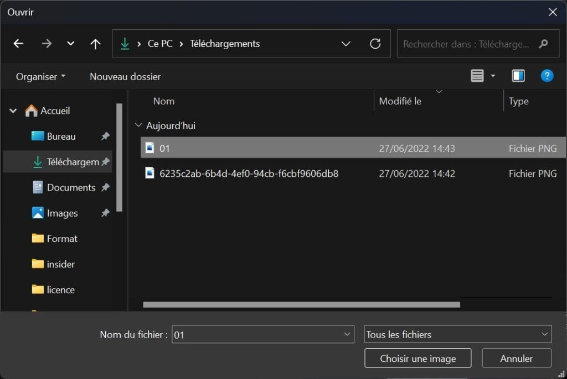Expand the Nom du fichier dropdown arrow
This screenshot has height=379, width=567.
coord(347,334)
